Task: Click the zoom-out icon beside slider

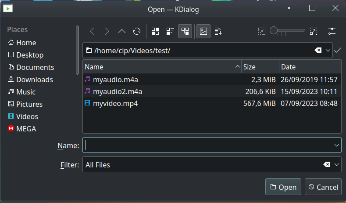Action: (262, 31)
